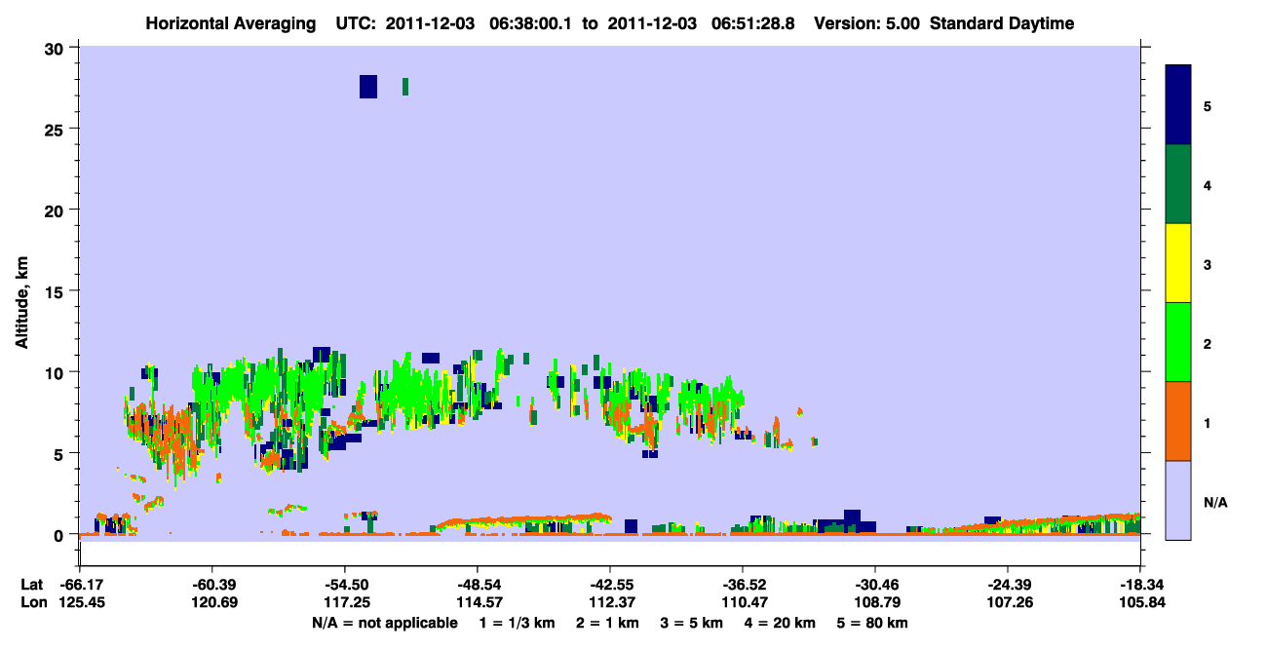Click the longitude value 107.26
Viewport: 1267px width, 650px height.
click(x=1008, y=602)
